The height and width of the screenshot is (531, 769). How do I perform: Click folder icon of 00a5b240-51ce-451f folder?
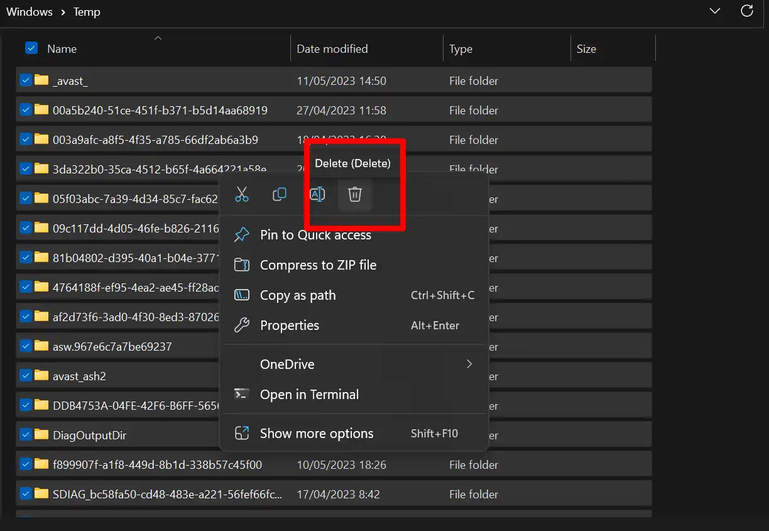tap(41, 109)
